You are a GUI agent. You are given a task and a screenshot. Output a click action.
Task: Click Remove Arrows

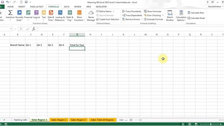[x=131, y=19]
